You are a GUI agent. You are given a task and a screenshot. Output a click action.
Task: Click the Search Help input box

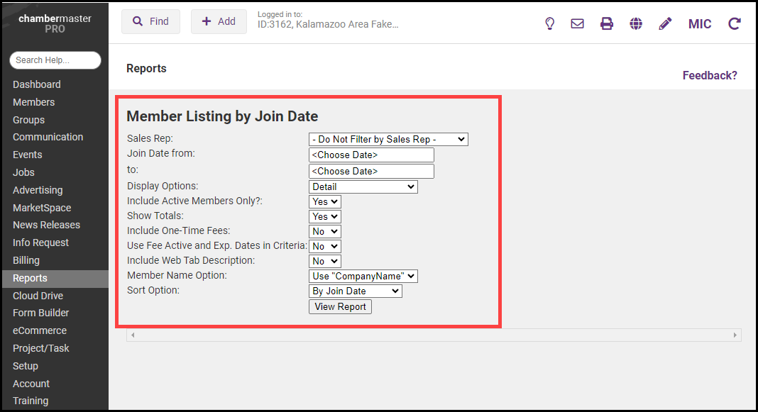point(55,60)
